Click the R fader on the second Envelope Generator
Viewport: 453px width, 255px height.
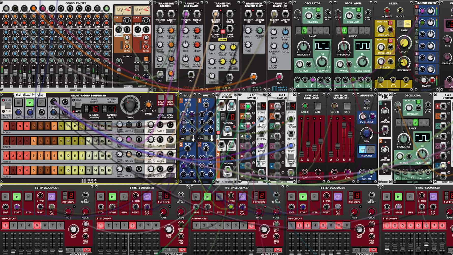[350, 135]
